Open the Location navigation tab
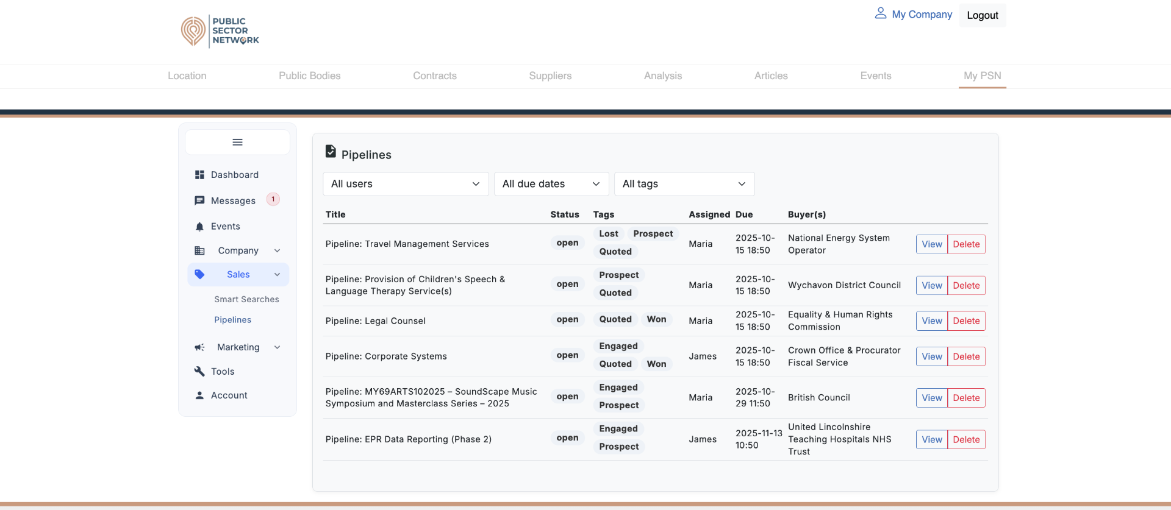The height and width of the screenshot is (510, 1171). [x=187, y=76]
